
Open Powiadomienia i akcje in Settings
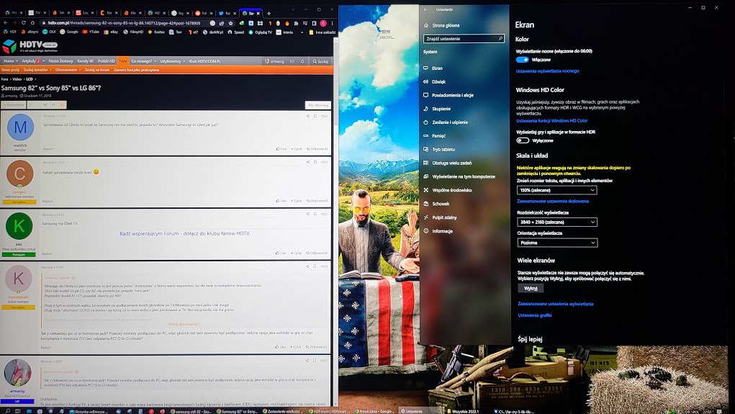point(448,95)
